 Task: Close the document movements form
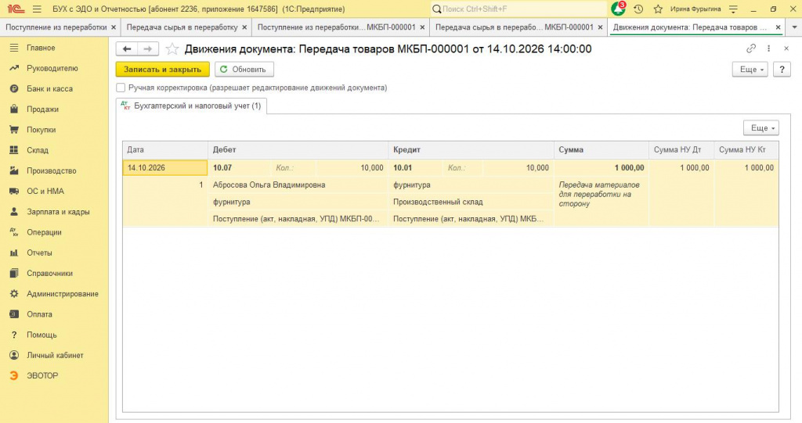[x=786, y=48]
